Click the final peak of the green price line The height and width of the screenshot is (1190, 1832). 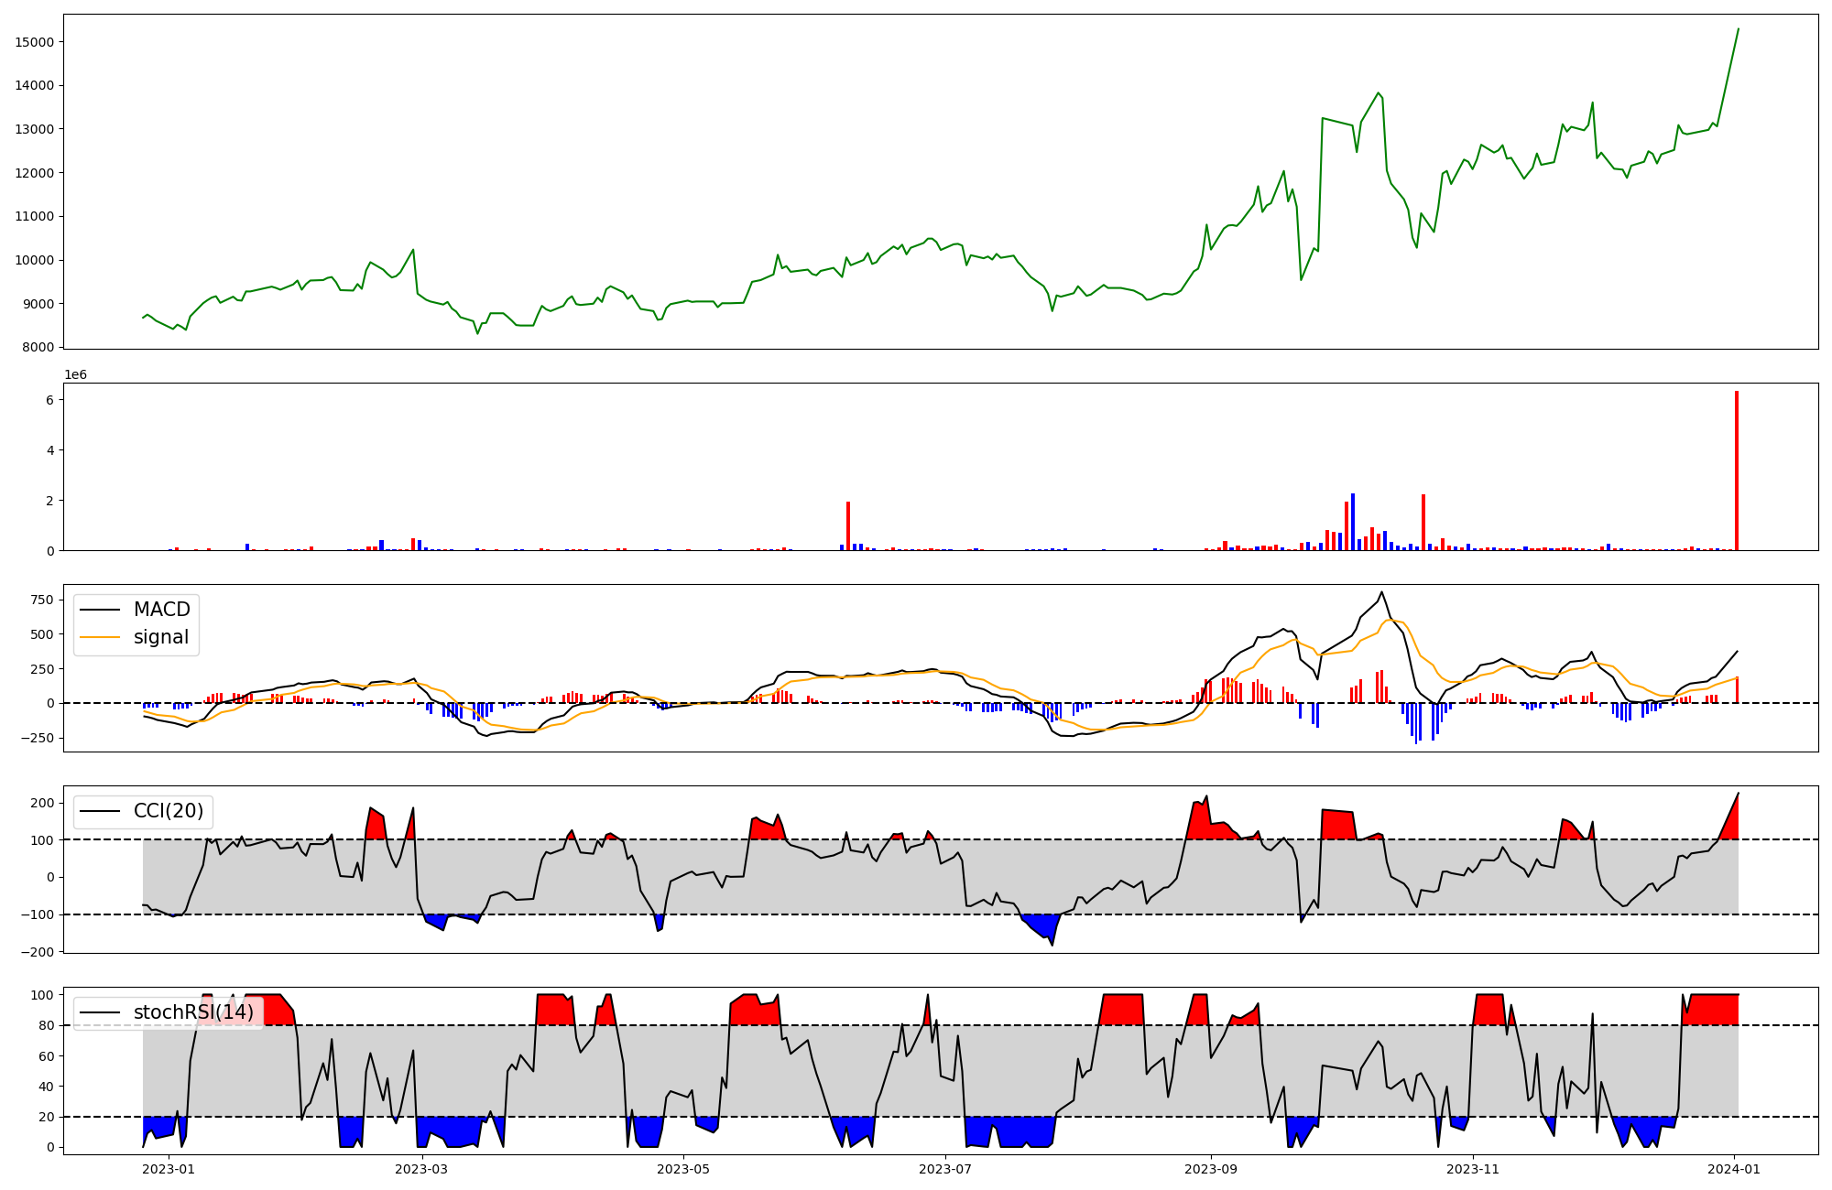(1738, 29)
